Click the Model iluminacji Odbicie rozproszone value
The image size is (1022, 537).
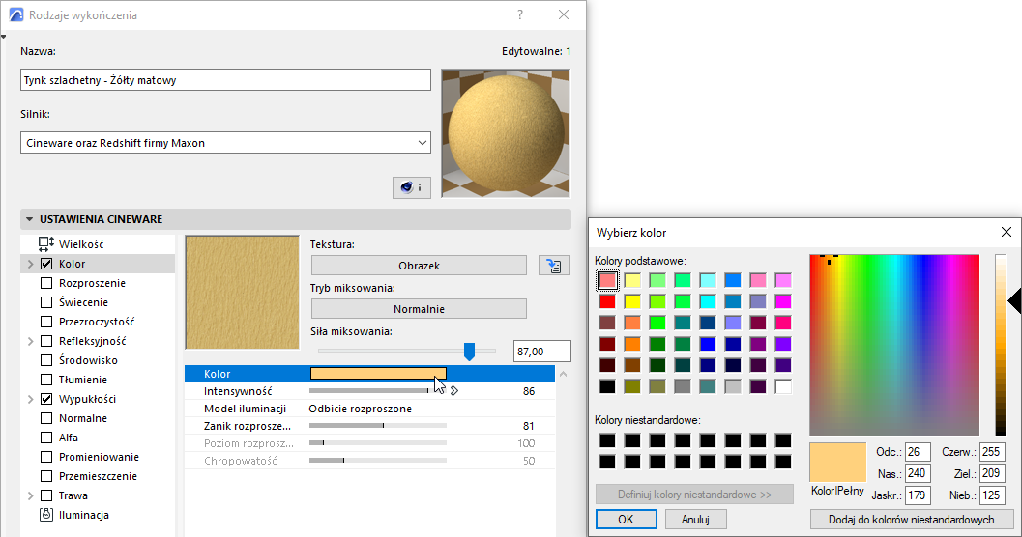[x=361, y=409]
